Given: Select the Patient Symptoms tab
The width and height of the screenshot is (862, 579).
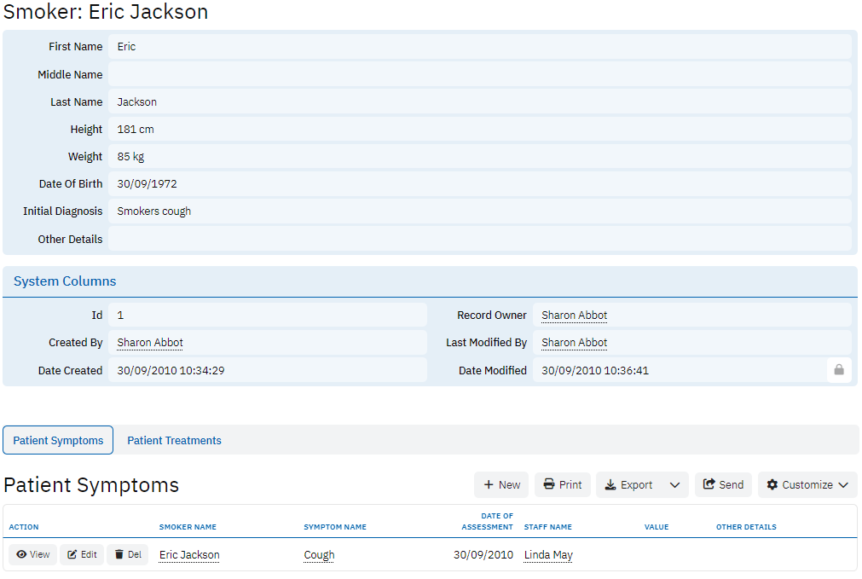Looking at the screenshot, I should click(x=58, y=441).
